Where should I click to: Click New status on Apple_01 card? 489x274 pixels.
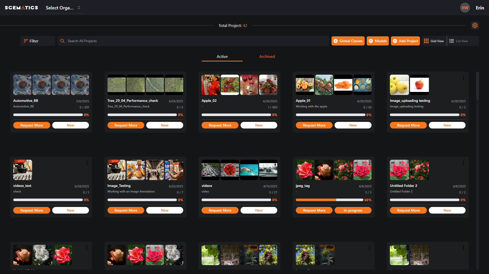(353, 125)
